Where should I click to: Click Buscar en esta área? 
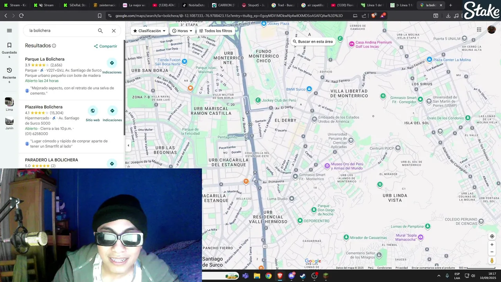click(312, 42)
